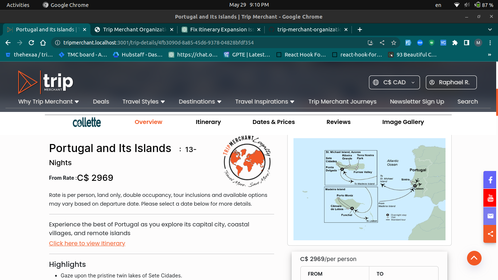Image resolution: width=498 pixels, height=280 pixels.
Task: Select the Overview section tab
Action: coord(148,122)
